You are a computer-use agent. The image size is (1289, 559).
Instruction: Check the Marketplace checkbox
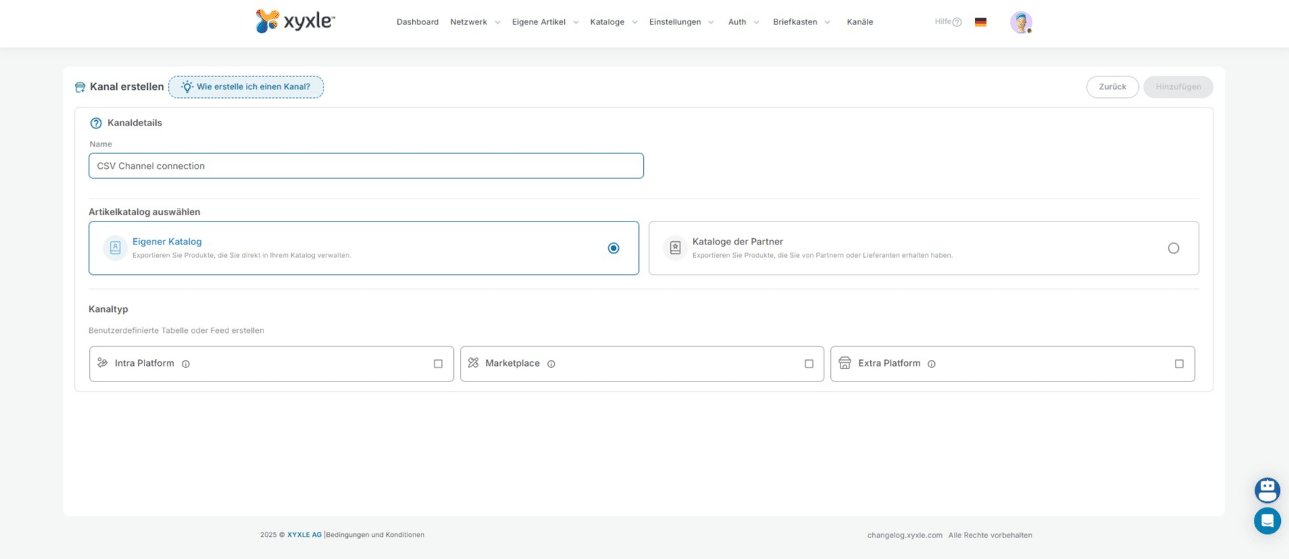click(x=809, y=364)
